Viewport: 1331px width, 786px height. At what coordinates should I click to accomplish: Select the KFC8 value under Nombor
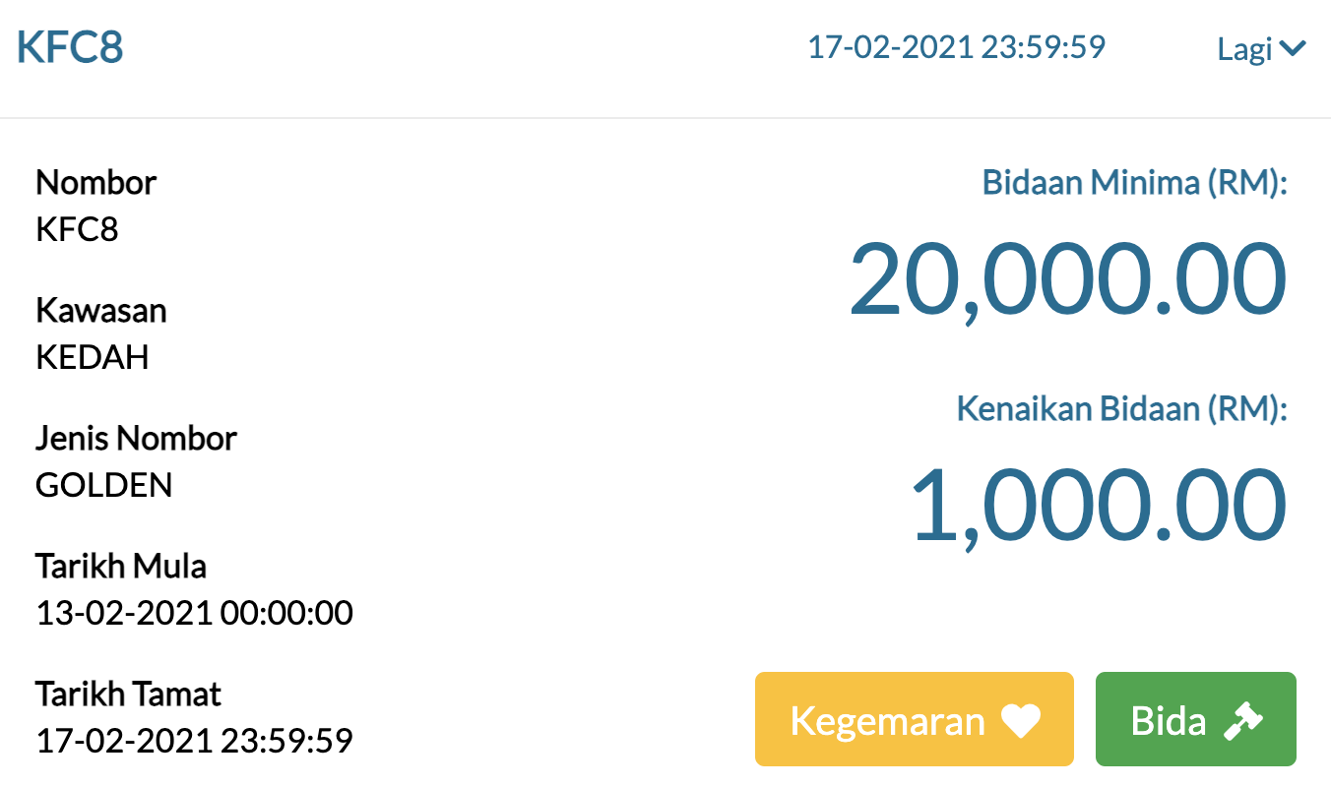pyautogui.click(x=77, y=230)
